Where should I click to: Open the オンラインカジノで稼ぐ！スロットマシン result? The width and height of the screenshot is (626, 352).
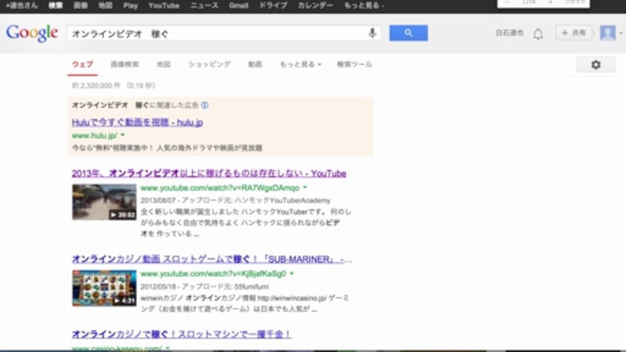182,334
